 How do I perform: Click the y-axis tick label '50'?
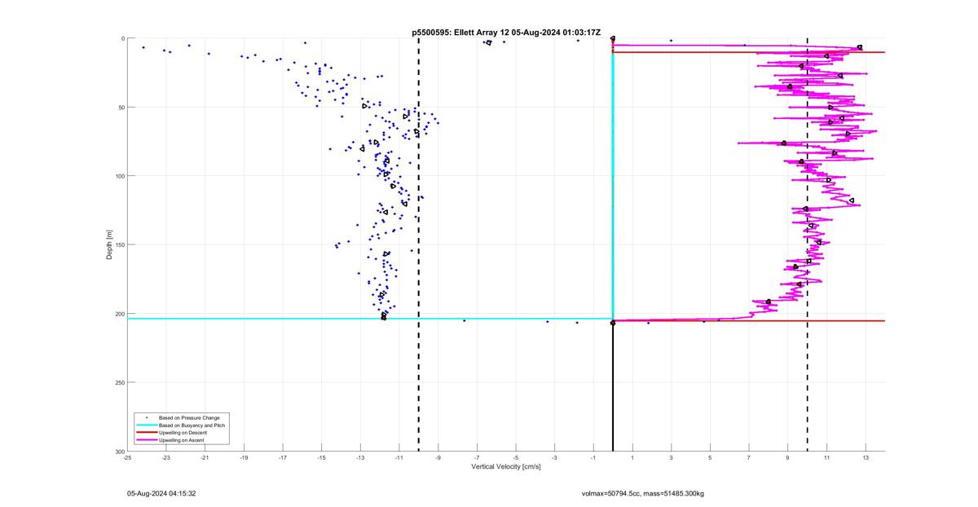coord(121,107)
